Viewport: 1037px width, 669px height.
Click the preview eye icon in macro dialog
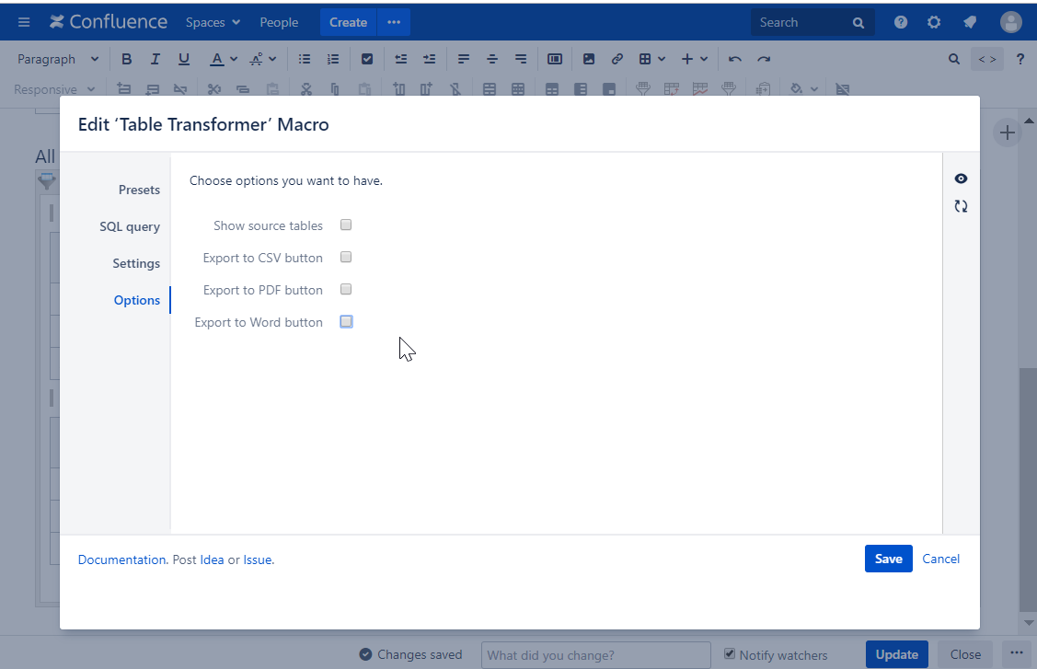[961, 179]
